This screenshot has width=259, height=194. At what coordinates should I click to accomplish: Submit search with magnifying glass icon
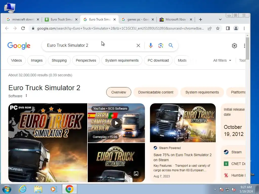(x=171, y=45)
